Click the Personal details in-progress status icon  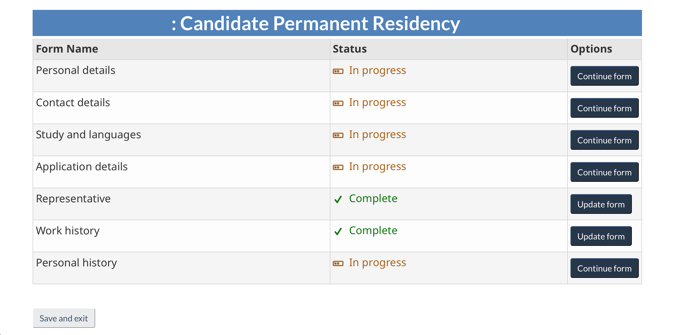(x=338, y=71)
